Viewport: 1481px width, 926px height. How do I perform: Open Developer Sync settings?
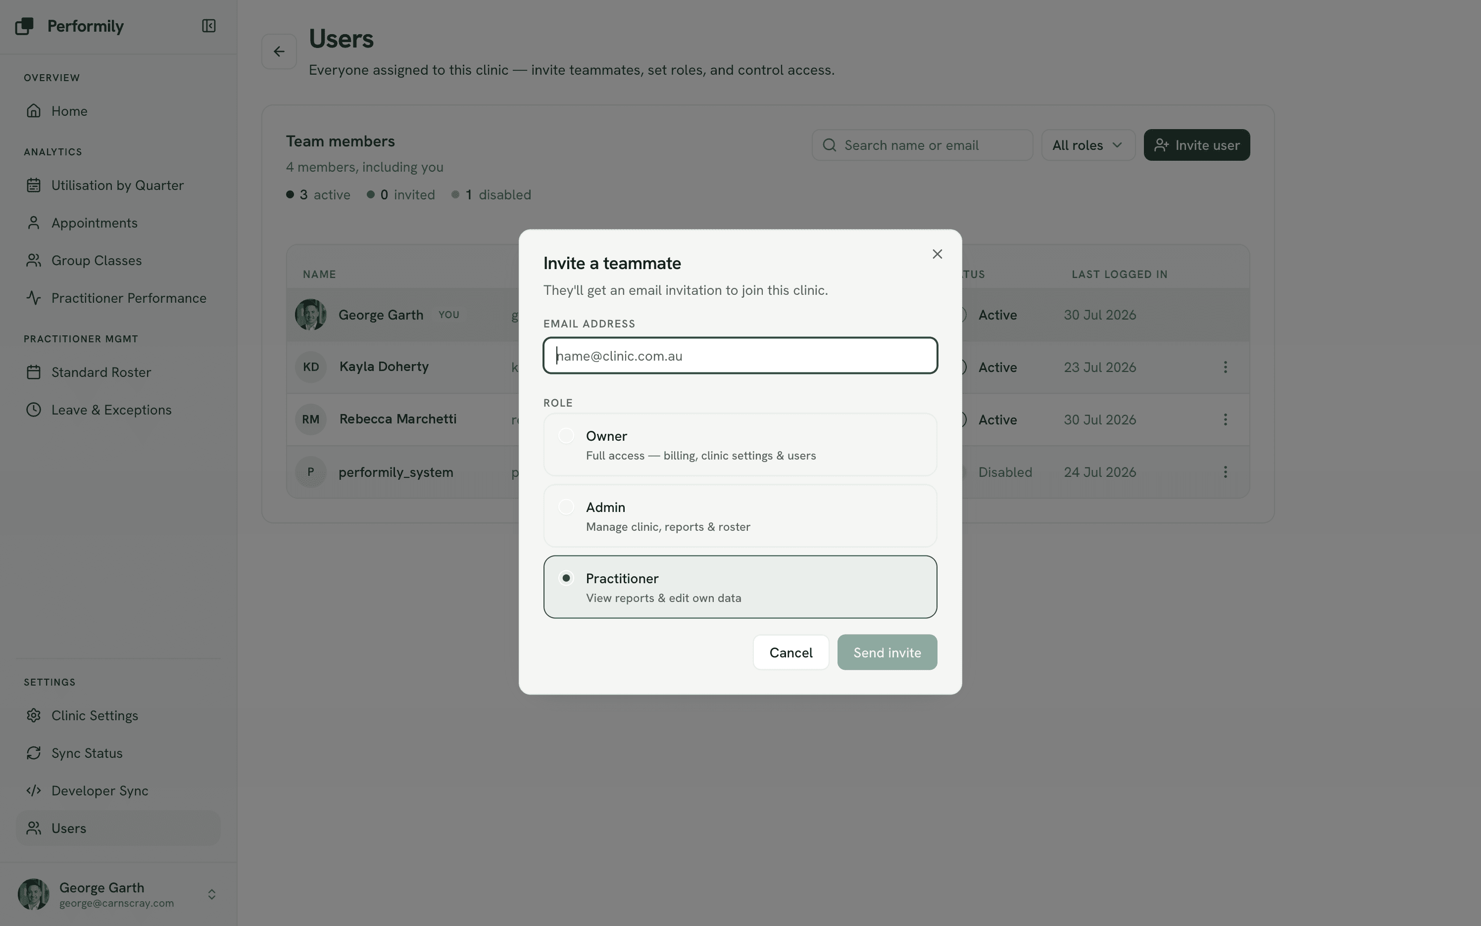pyautogui.click(x=118, y=790)
